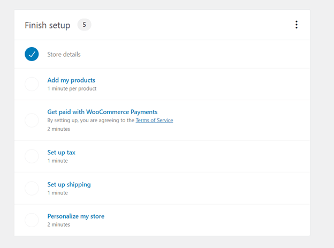The height and width of the screenshot is (248, 334).
Task: Click the circle beside WooCommerce Payments task
Action: click(32, 121)
